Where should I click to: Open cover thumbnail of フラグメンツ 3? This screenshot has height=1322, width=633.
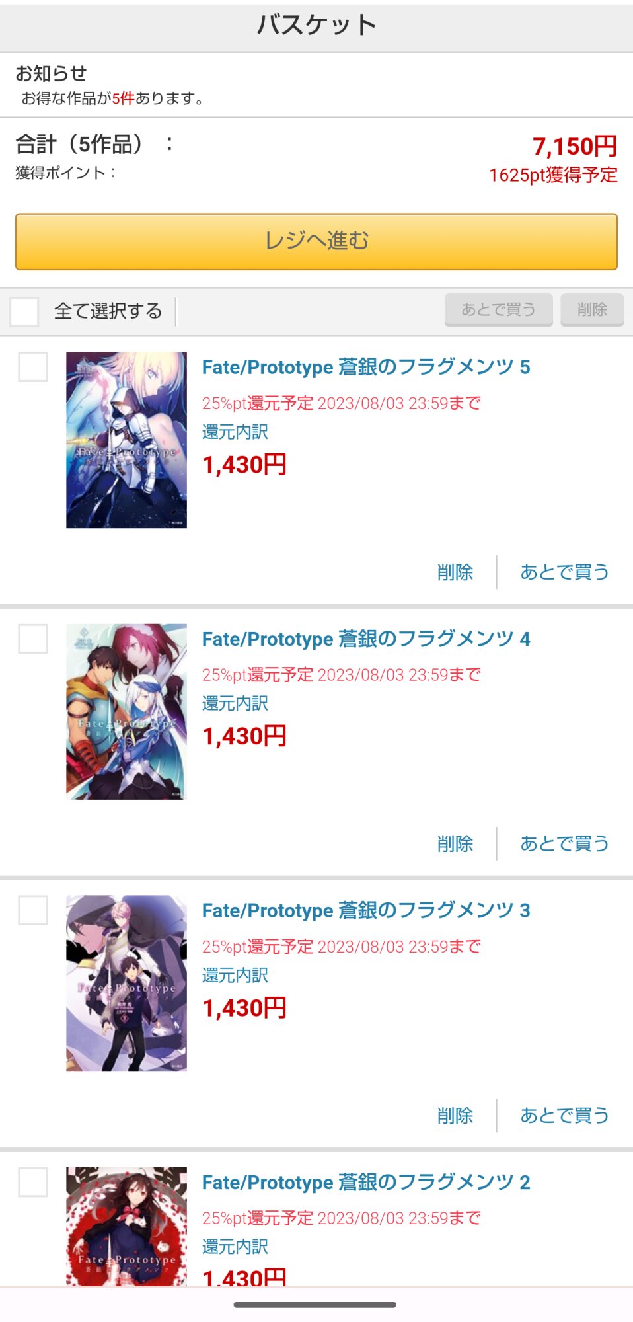point(126,984)
